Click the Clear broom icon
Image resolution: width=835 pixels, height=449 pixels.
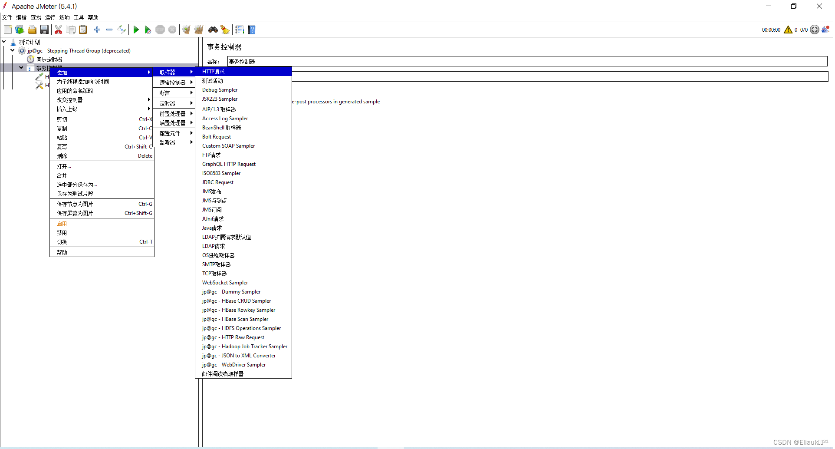pyautogui.click(x=186, y=30)
